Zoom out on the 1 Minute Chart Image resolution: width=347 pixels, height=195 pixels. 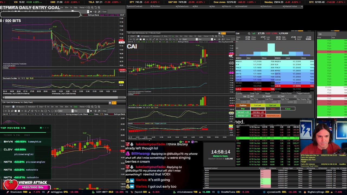coord(213,36)
